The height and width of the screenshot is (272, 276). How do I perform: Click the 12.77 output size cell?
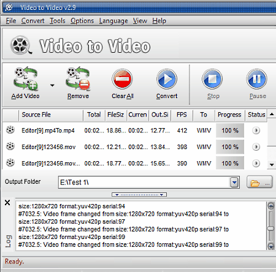click(160, 130)
